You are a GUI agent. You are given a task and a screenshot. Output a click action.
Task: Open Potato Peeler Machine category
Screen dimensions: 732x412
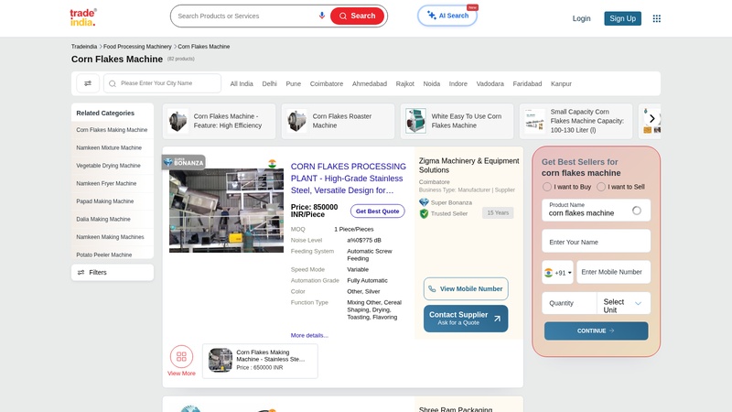click(104, 255)
